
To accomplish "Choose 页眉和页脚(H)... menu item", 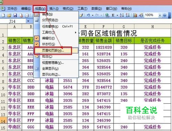I will [x=56, y=50].
